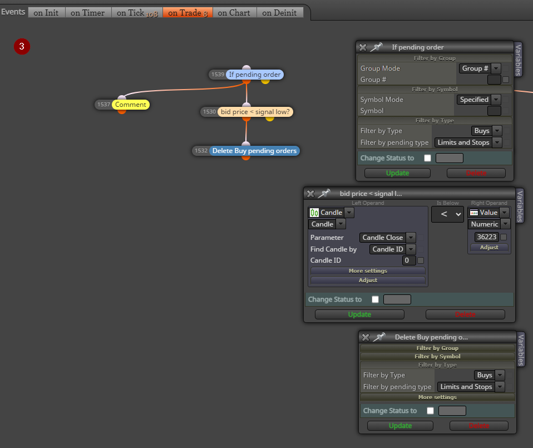The height and width of the screenshot is (448, 533).
Task: Switch to the on Init event tab
Action: pyautogui.click(x=46, y=13)
